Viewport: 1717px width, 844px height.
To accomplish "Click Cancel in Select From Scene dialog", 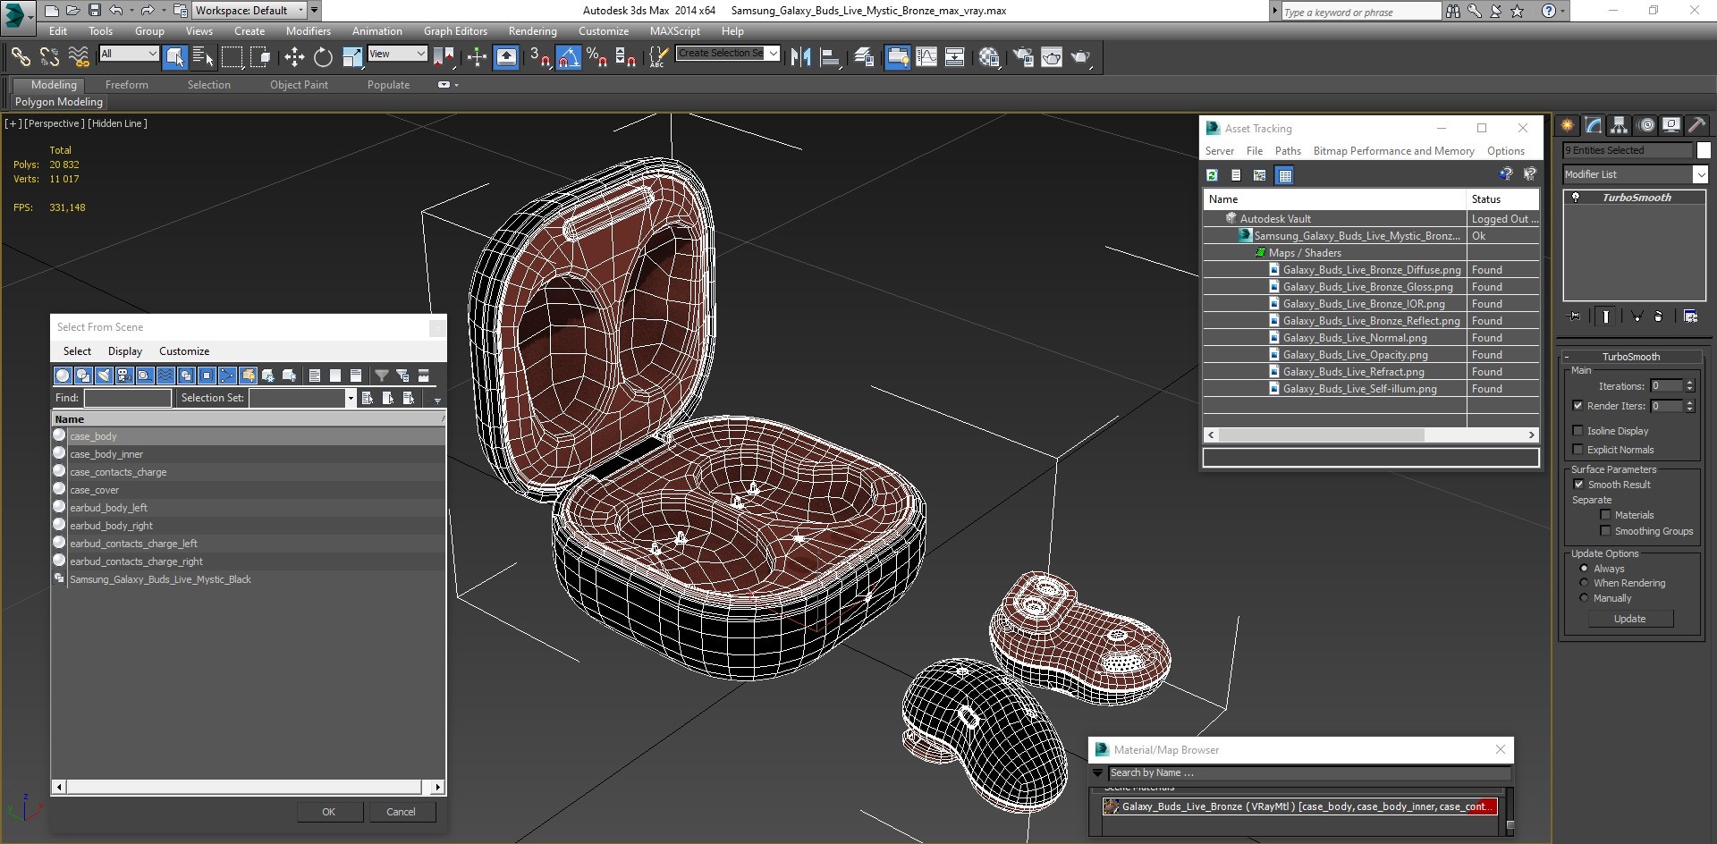I will point(401,812).
